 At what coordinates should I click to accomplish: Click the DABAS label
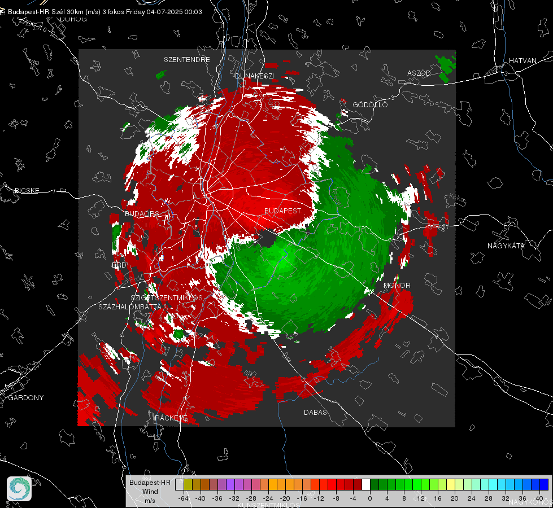coord(315,412)
